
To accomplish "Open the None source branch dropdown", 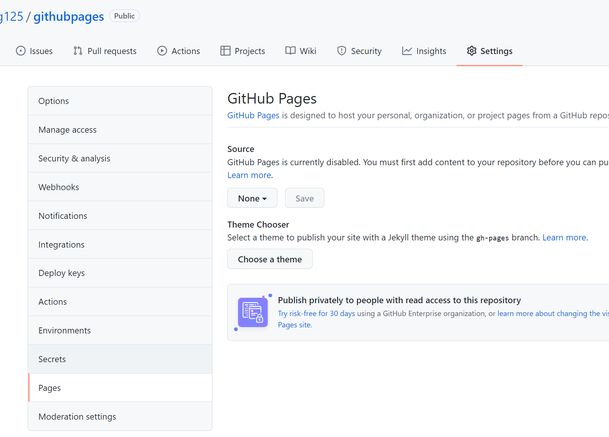I will pyautogui.click(x=252, y=198).
